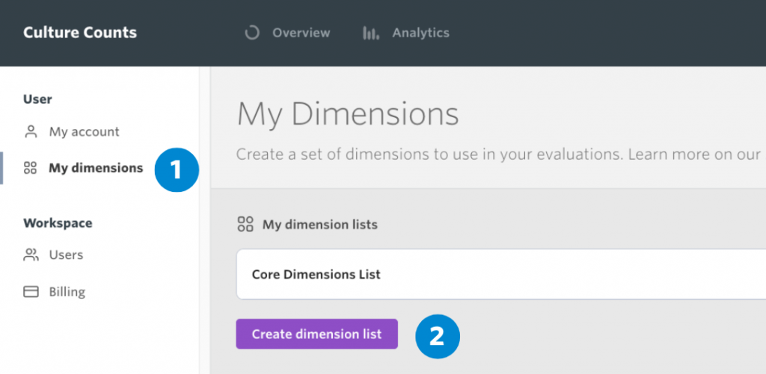766x374 pixels.
Task: Click the Culture Counts logo text
Action: [x=80, y=33]
